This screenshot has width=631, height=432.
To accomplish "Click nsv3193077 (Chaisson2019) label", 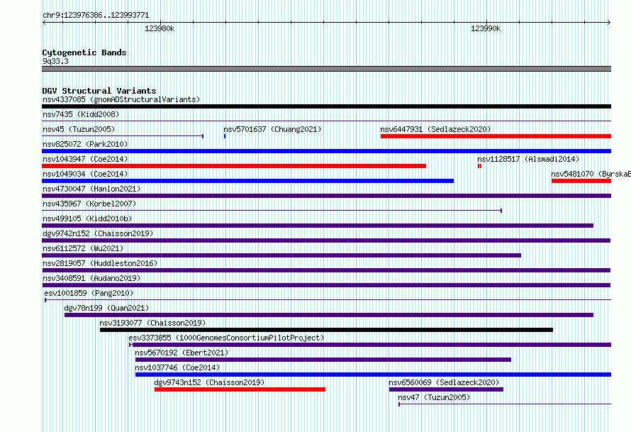I will (x=152, y=323).
